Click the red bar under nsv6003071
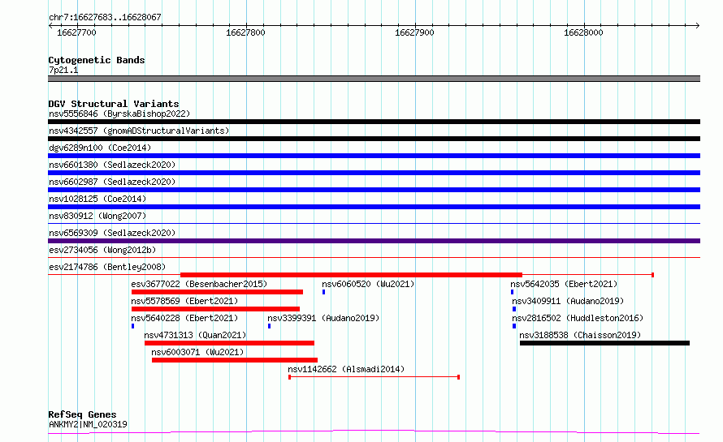Viewport: 723px width, 442px height. click(x=235, y=360)
